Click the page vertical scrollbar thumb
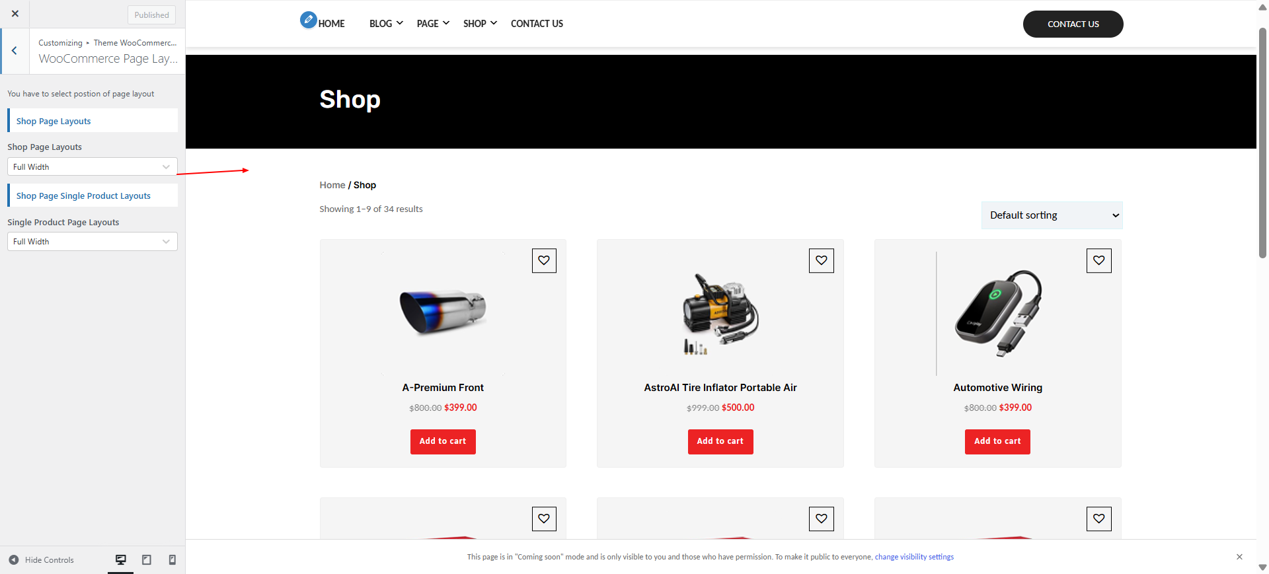1269x574 pixels. tap(1262, 142)
